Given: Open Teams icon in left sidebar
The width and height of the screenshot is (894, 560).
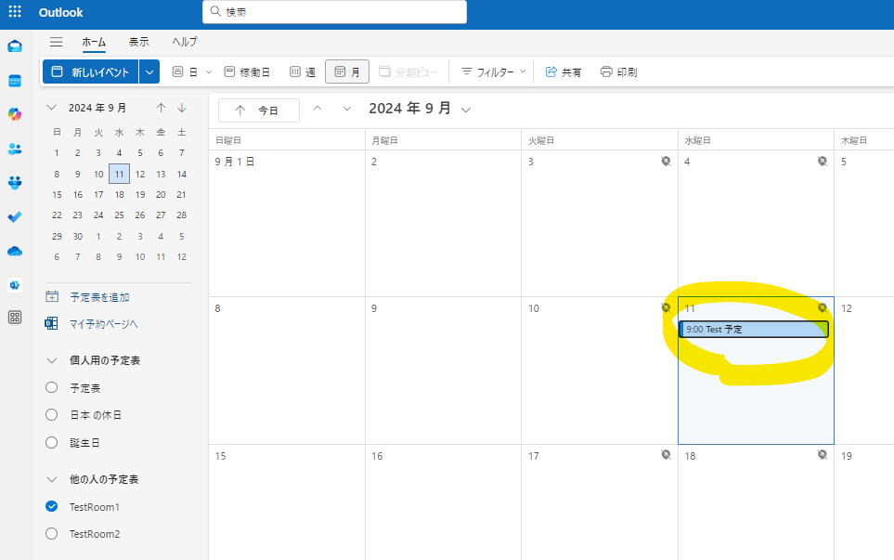Looking at the screenshot, I should 15,183.
